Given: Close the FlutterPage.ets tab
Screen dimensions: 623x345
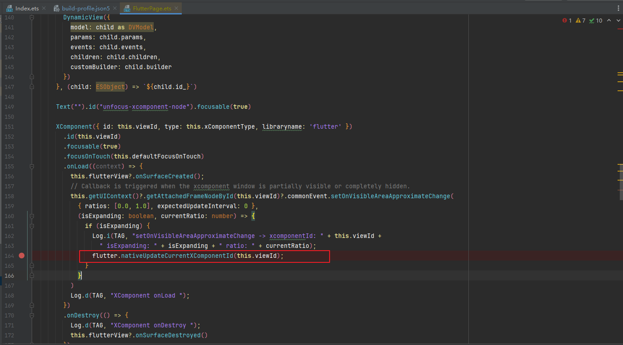Looking at the screenshot, I should (176, 9).
